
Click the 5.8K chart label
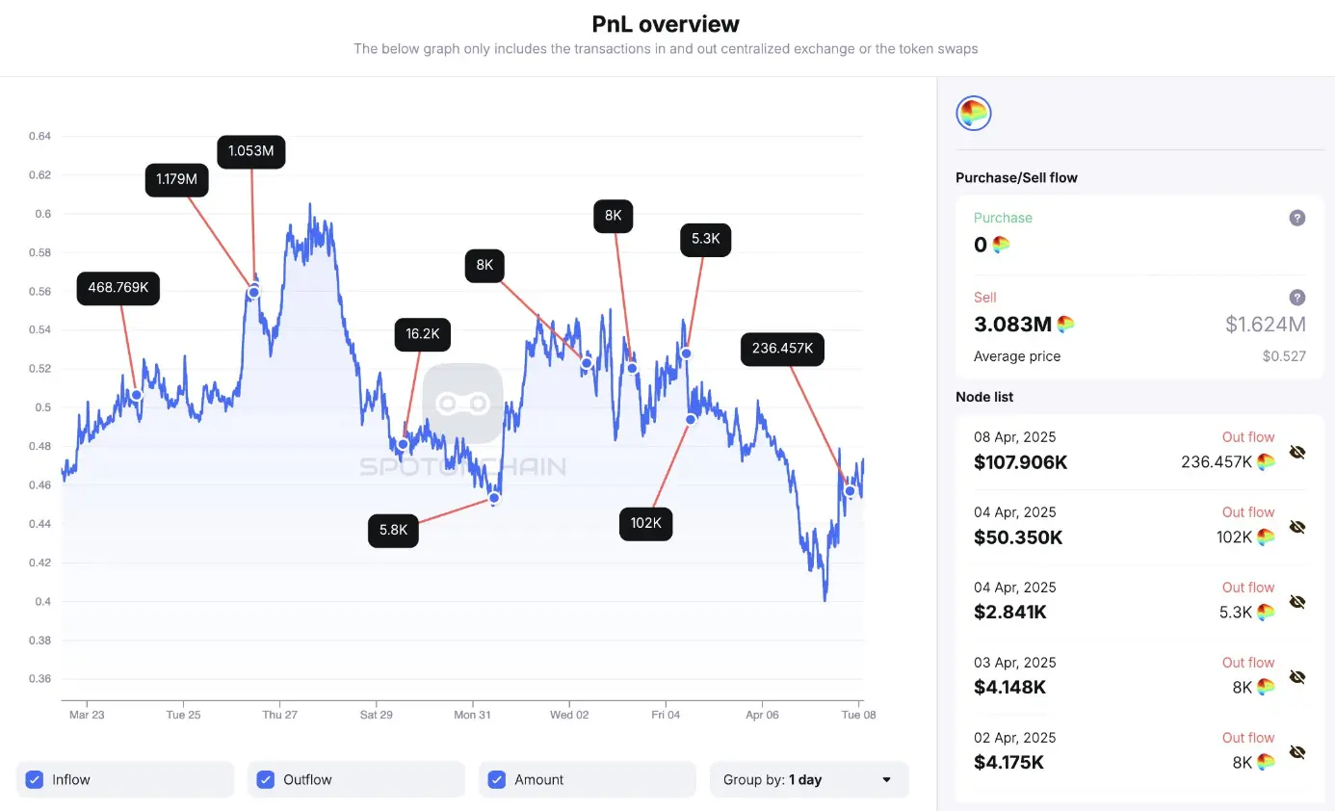393,531
